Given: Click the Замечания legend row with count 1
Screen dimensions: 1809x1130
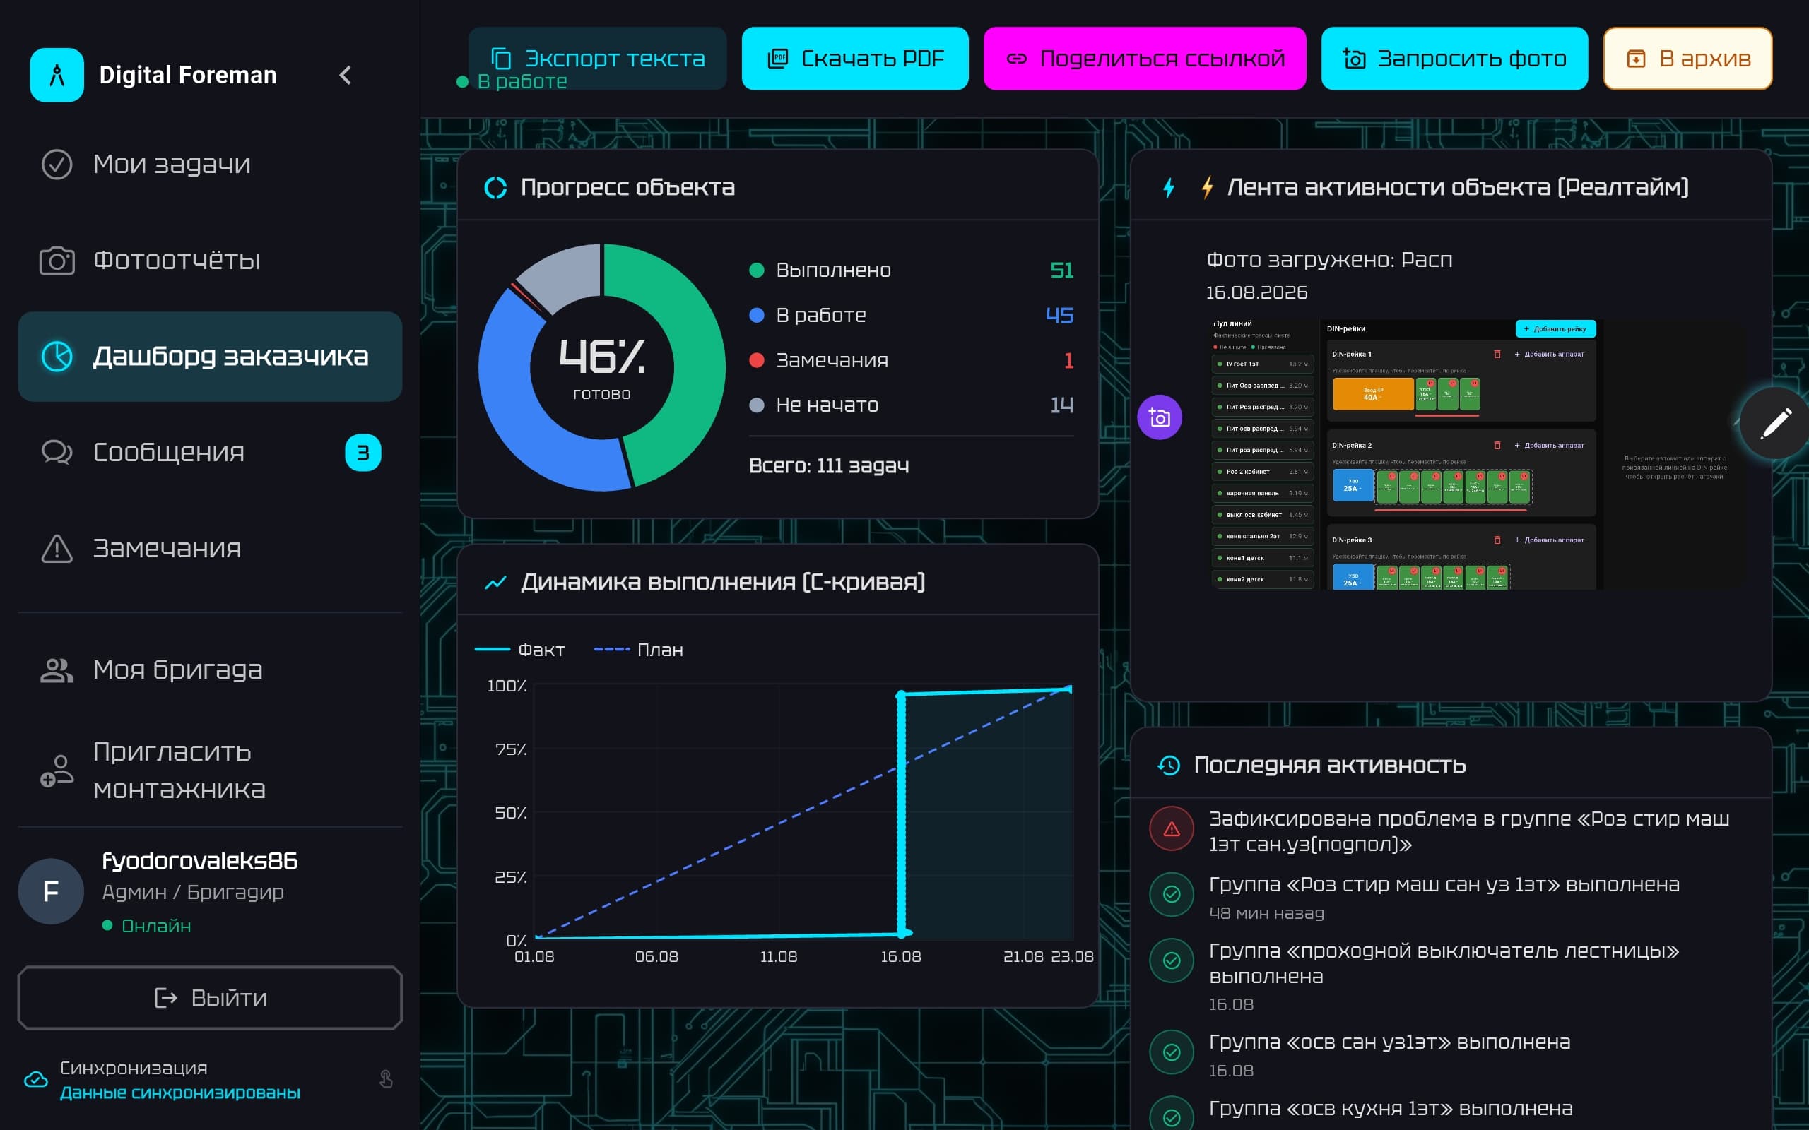Looking at the screenshot, I should pos(912,360).
